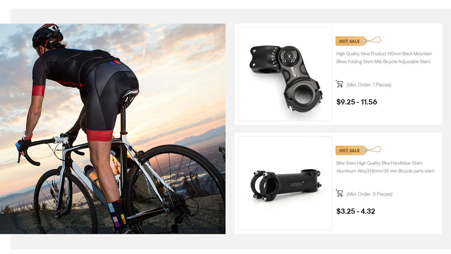The width and height of the screenshot is (451, 254).
Task: Open the aluminum handlebar stem product image
Action: pos(285,183)
